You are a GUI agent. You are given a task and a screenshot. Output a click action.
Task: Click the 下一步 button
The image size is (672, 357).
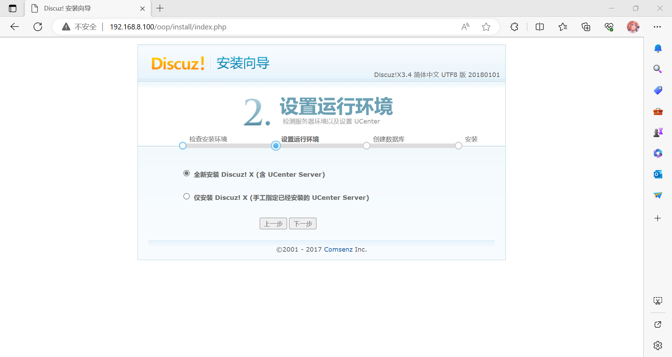[x=303, y=224]
